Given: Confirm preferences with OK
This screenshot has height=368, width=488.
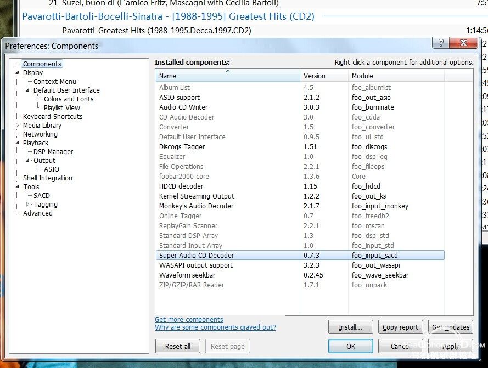Looking at the screenshot, I should tap(351, 346).
